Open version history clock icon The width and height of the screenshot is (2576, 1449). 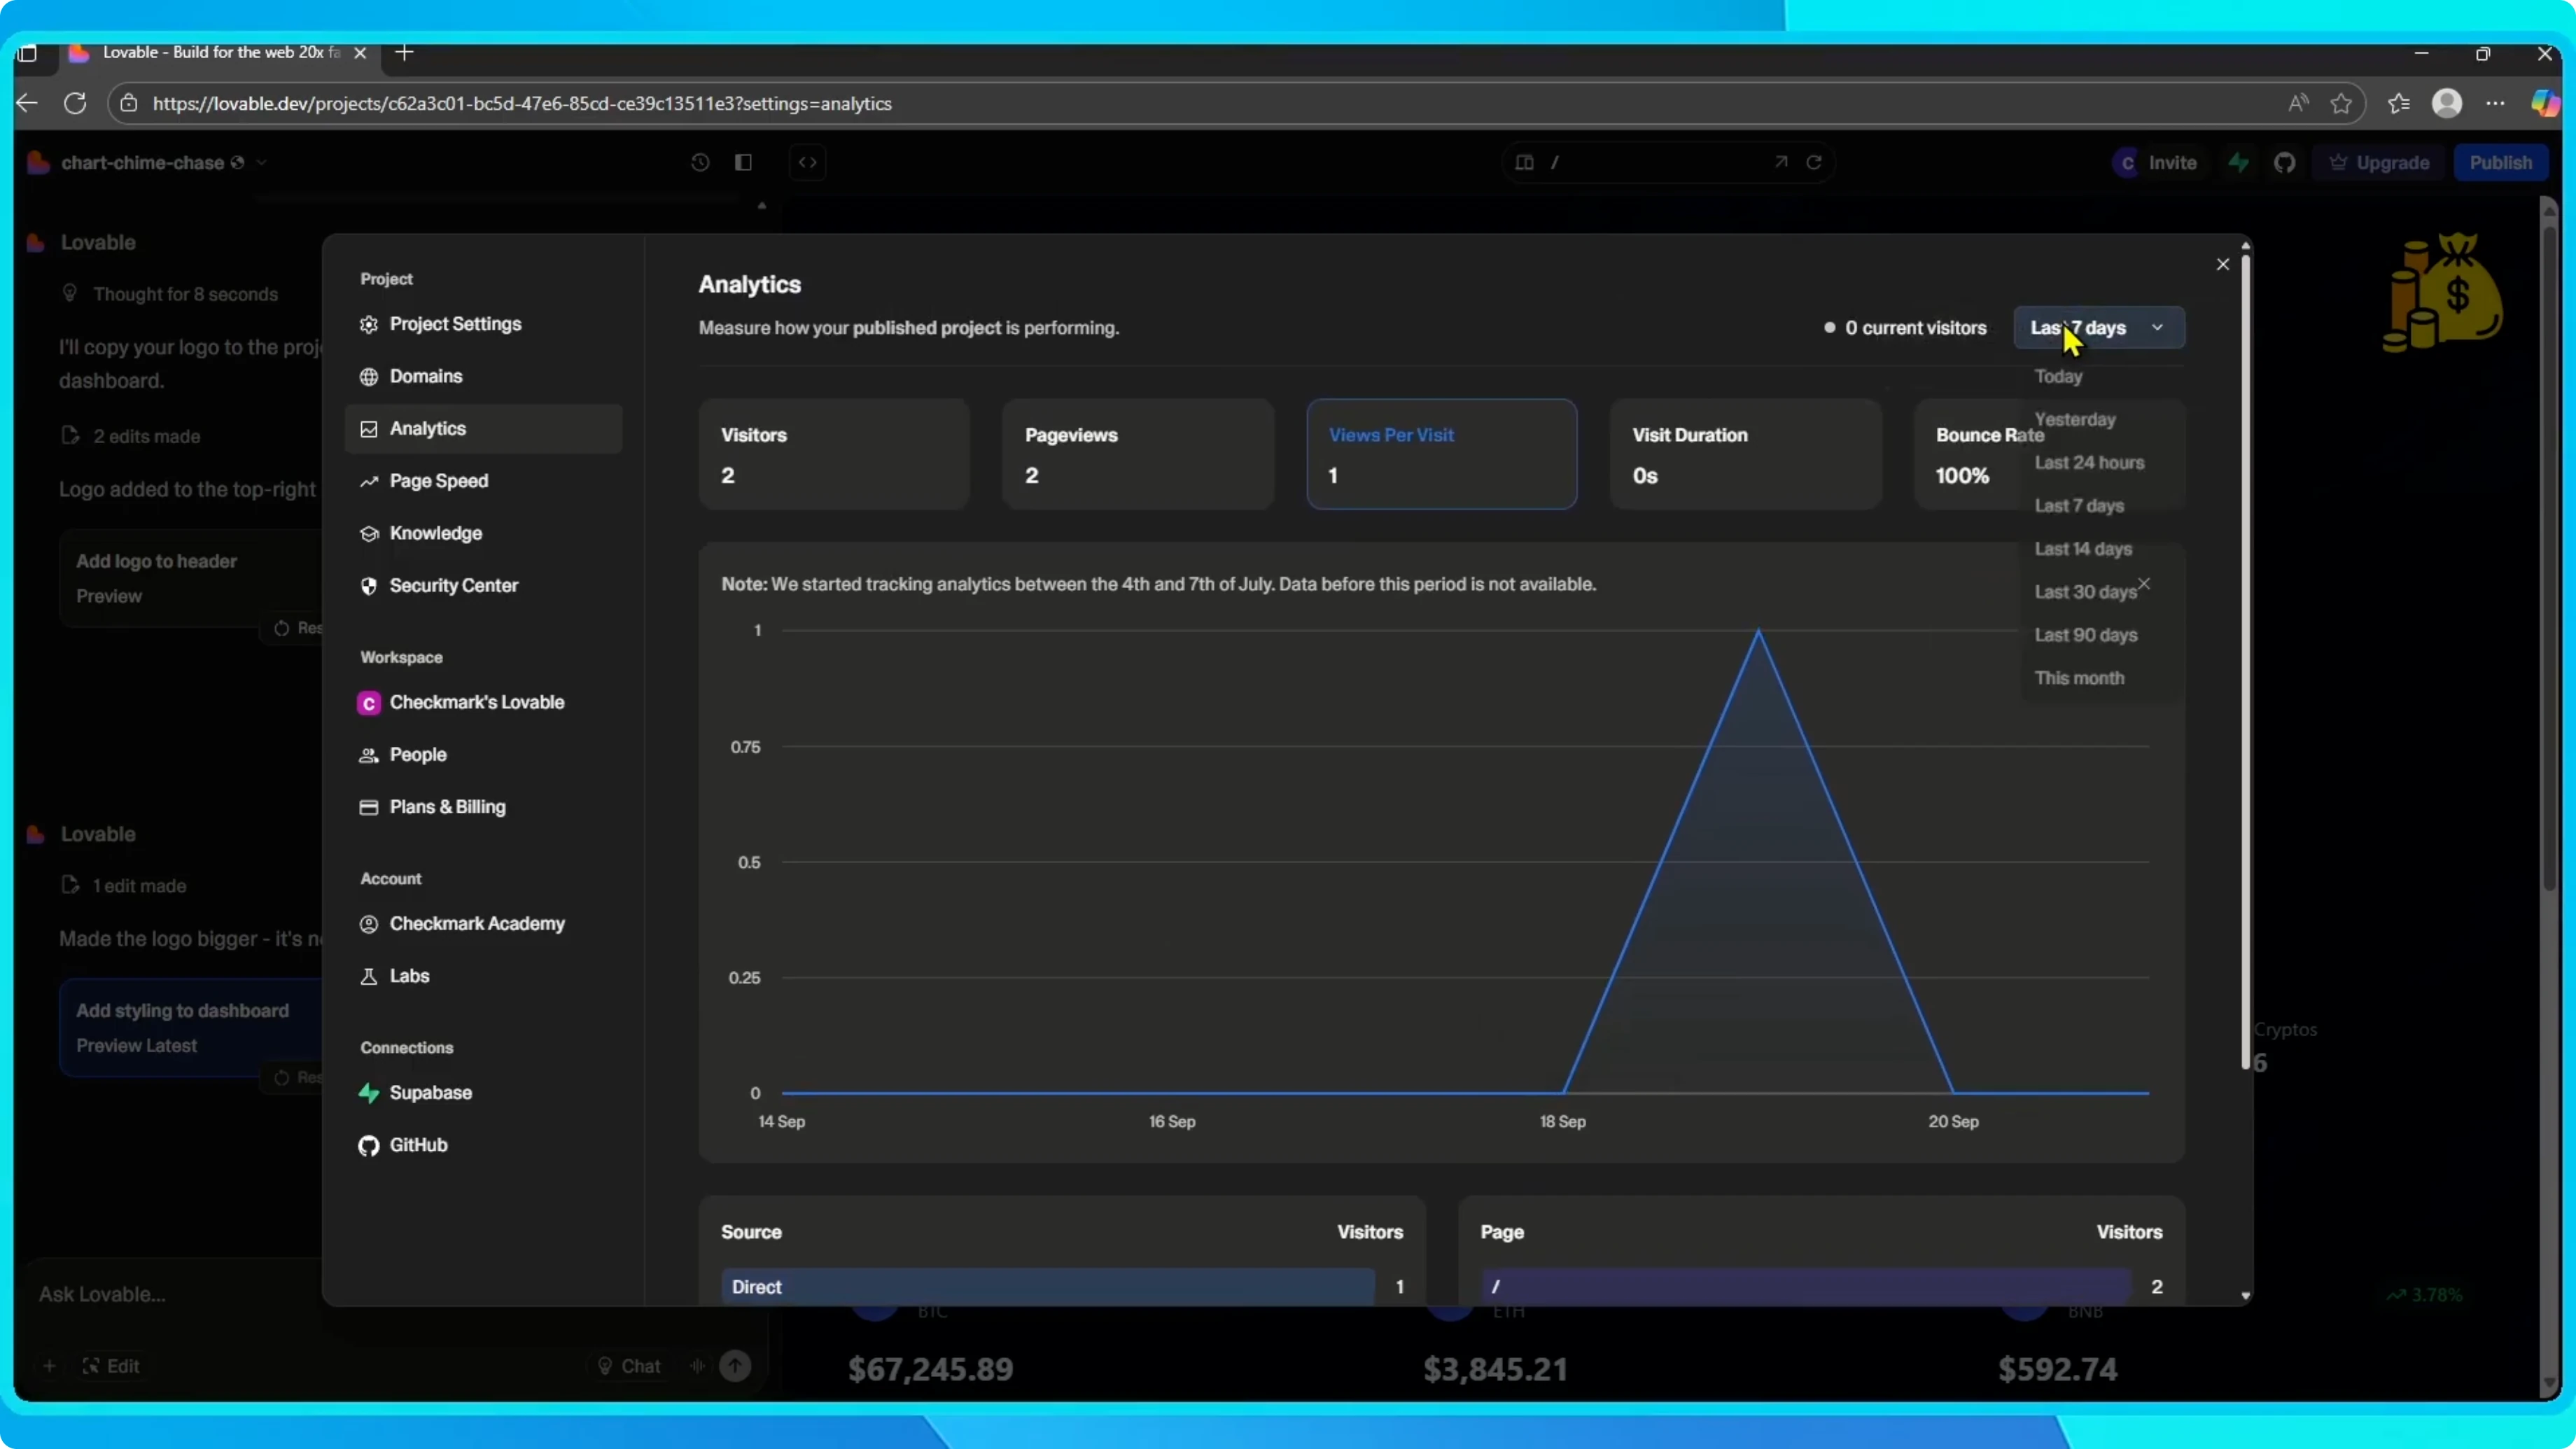(700, 162)
